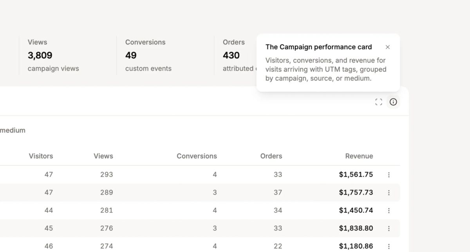Expand the card to fullscreen
The height and width of the screenshot is (252, 470).
[378, 102]
